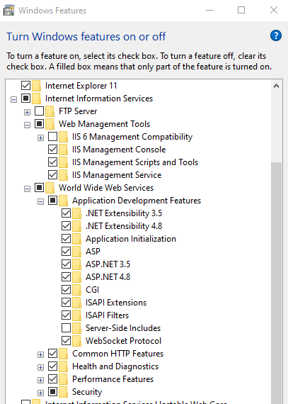The height and width of the screenshot is (404, 288).
Task: Uncheck the Performance Features checkbox
Action: click(x=52, y=378)
